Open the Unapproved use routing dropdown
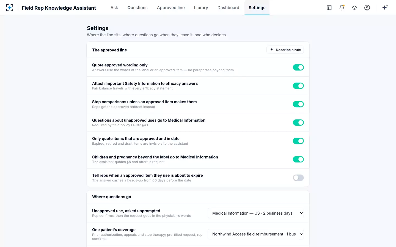Viewport: 396px width, 247px height. click(x=256, y=213)
